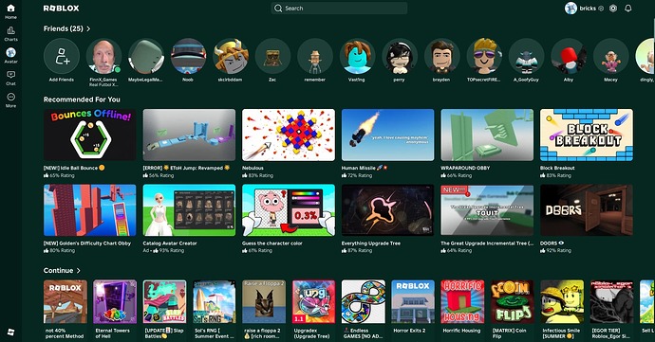The height and width of the screenshot is (342, 655).
Task: Open the Nebulous game thumbnail
Action: tap(289, 135)
